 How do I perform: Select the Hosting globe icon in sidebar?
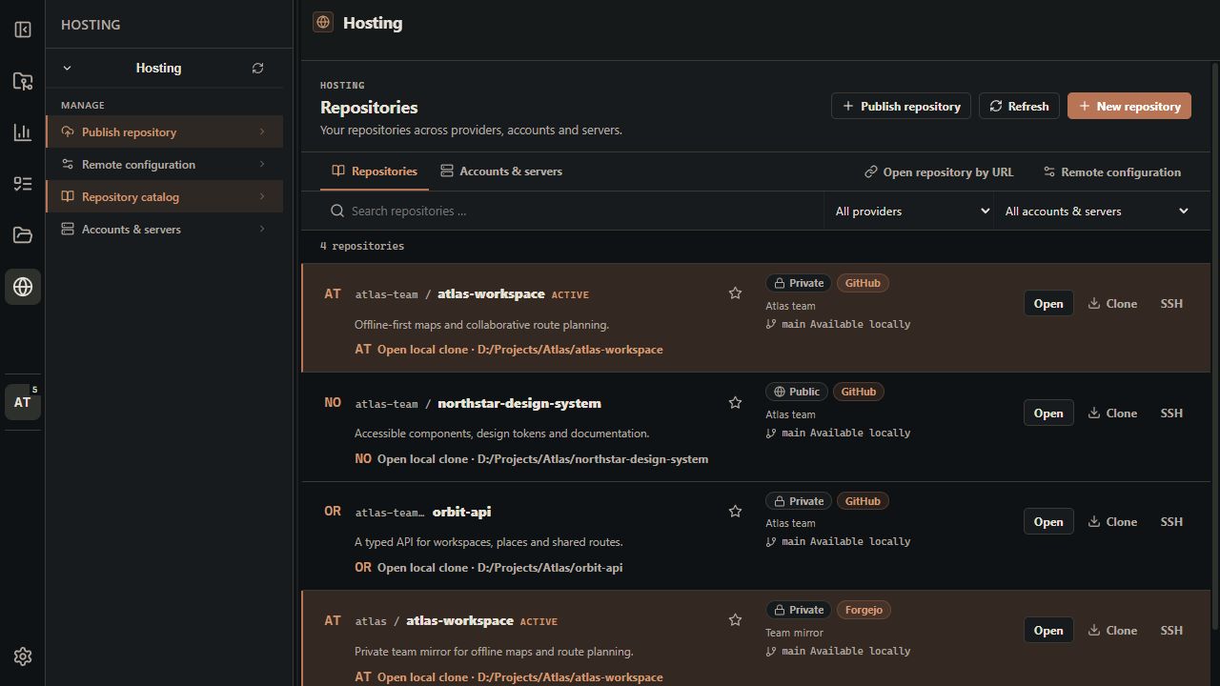coord(23,287)
